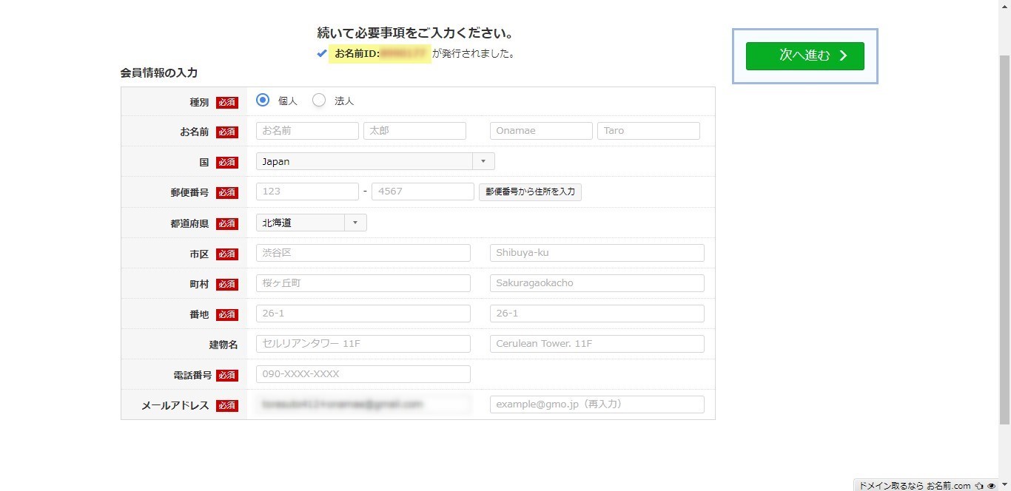Click the セルリアンタワー 11F building field

click(x=363, y=344)
